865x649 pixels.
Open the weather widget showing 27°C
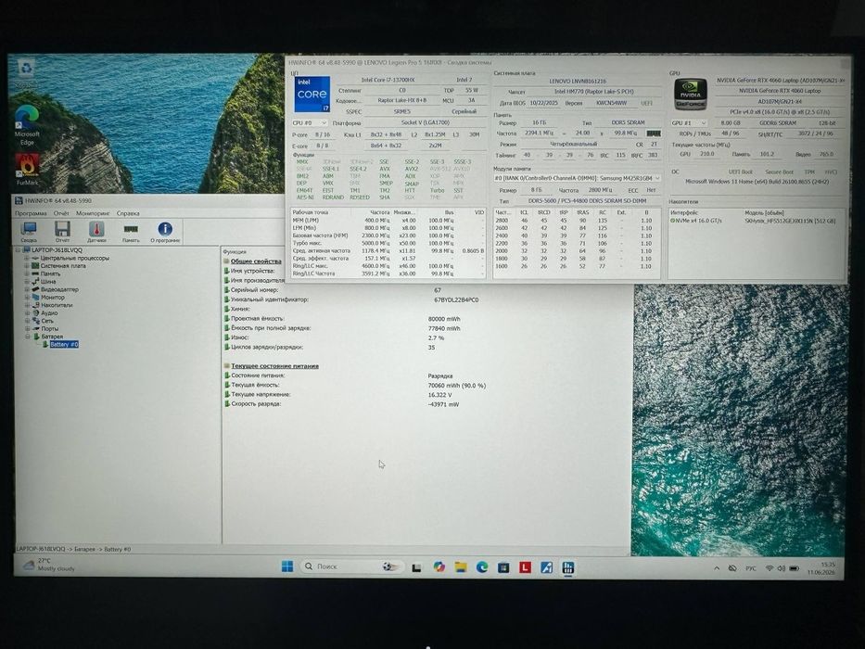[48, 565]
